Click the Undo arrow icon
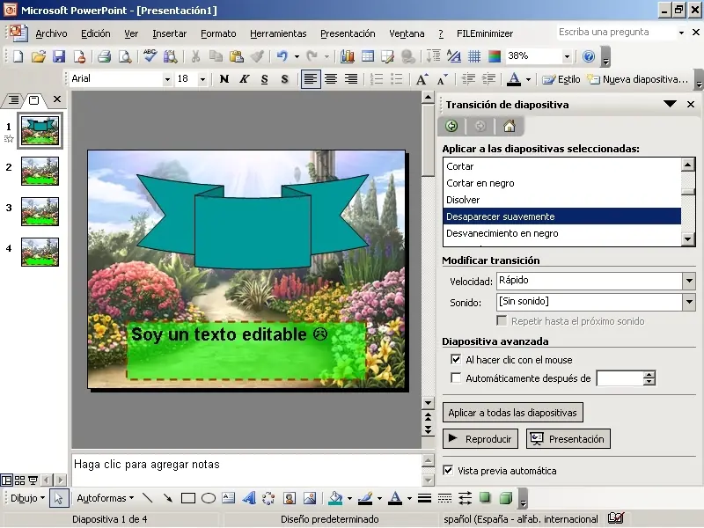 (282, 56)
